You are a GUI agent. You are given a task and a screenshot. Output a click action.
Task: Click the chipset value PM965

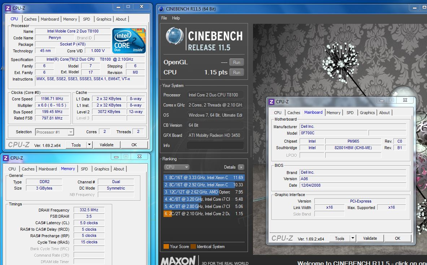tap(353, 141)
